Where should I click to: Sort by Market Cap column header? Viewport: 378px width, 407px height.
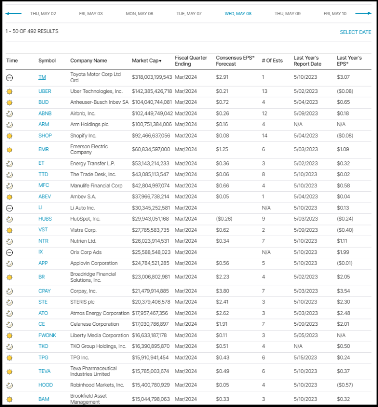coord(147,61)
